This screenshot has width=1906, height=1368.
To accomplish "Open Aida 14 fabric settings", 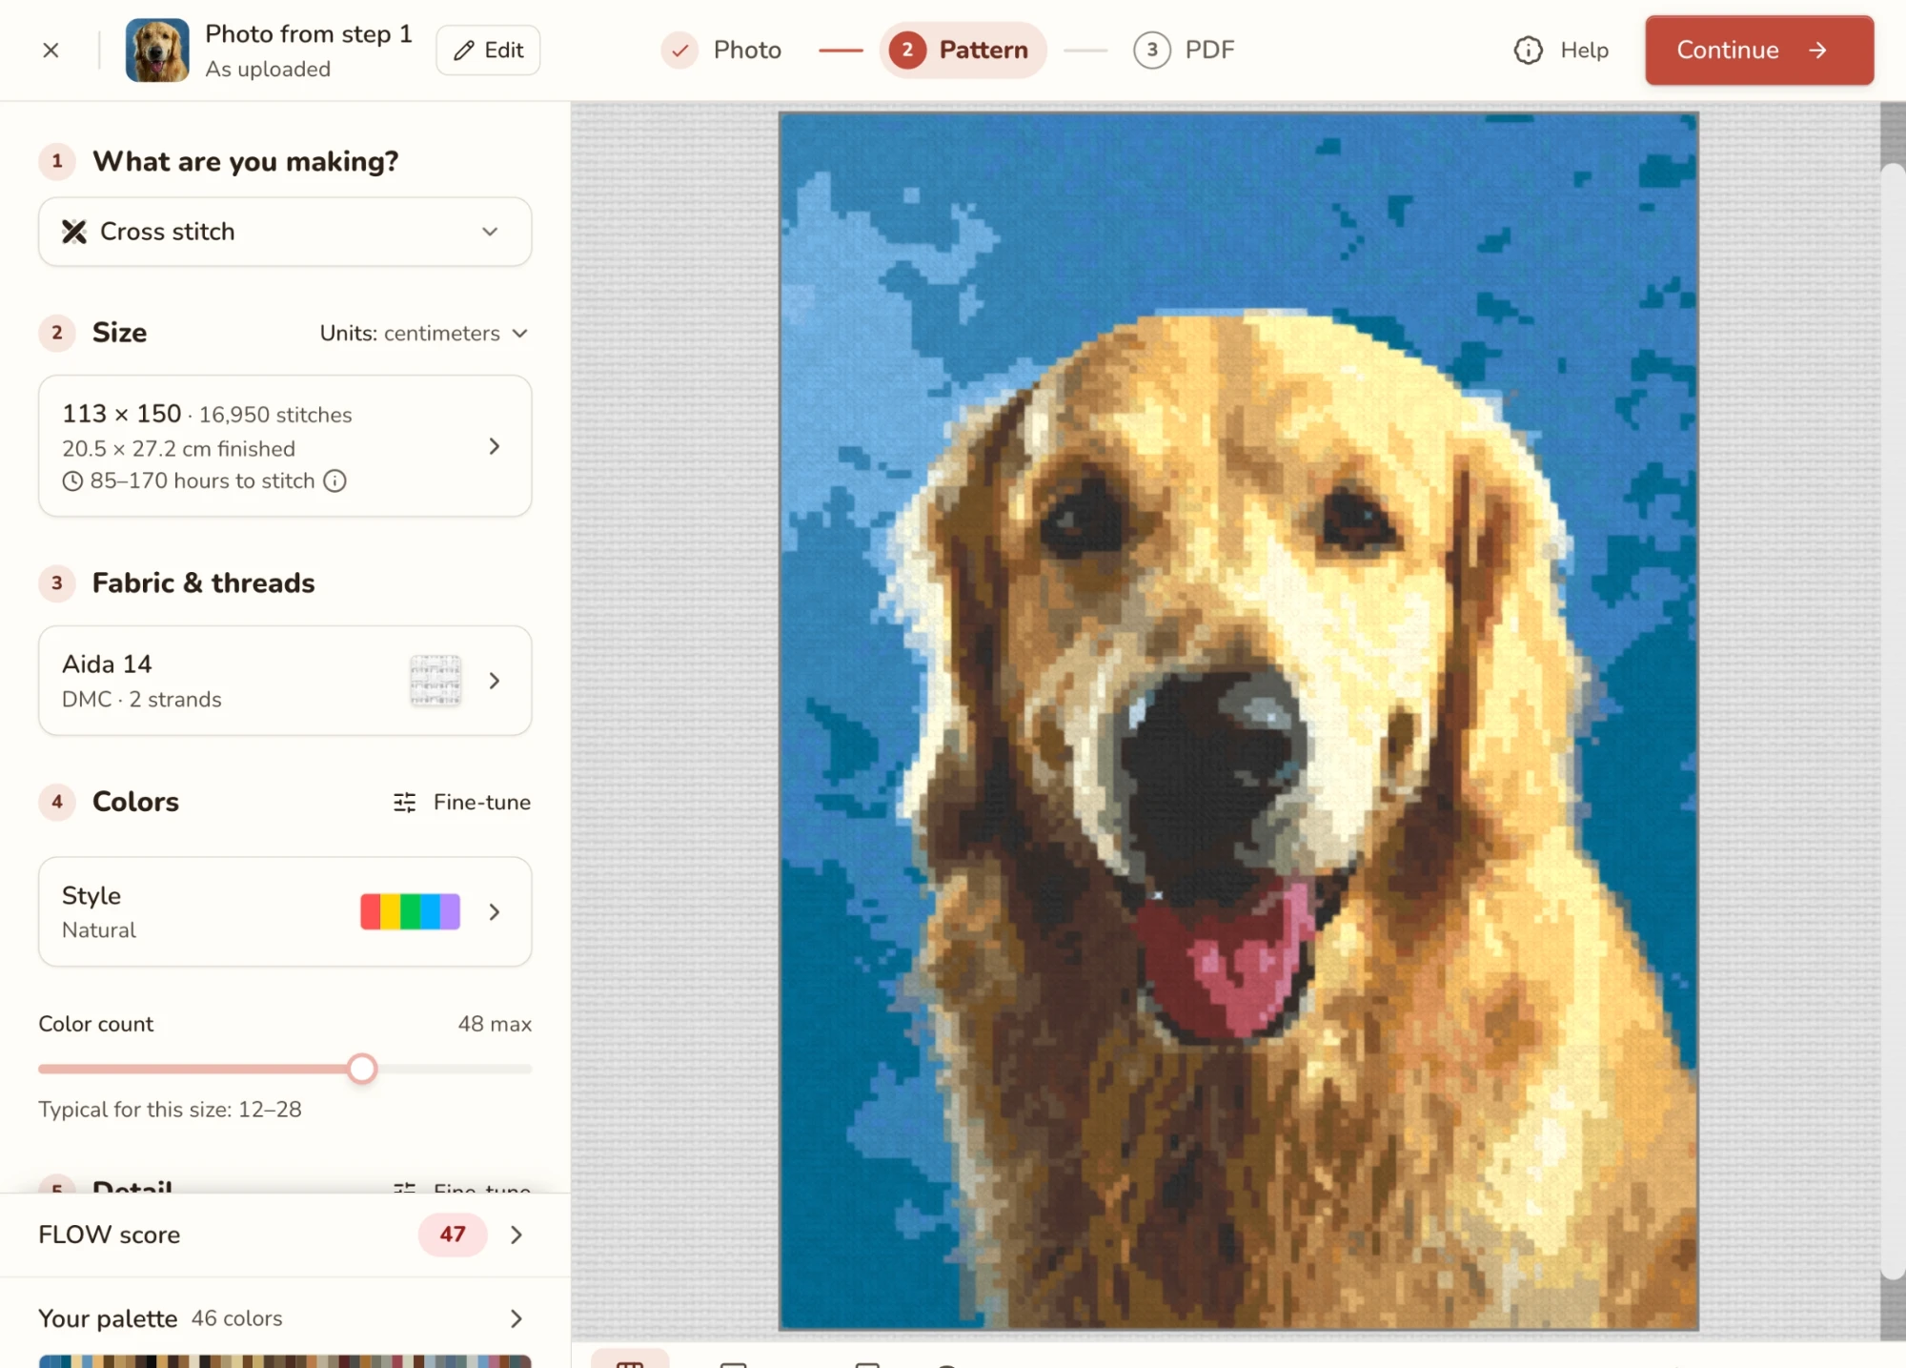I will [x=285, y=681].
